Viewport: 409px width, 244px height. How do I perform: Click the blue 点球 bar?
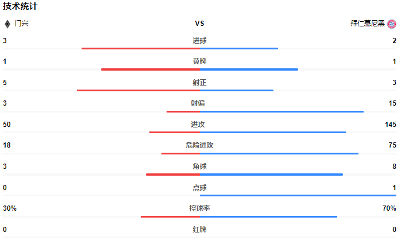(298, 196)
